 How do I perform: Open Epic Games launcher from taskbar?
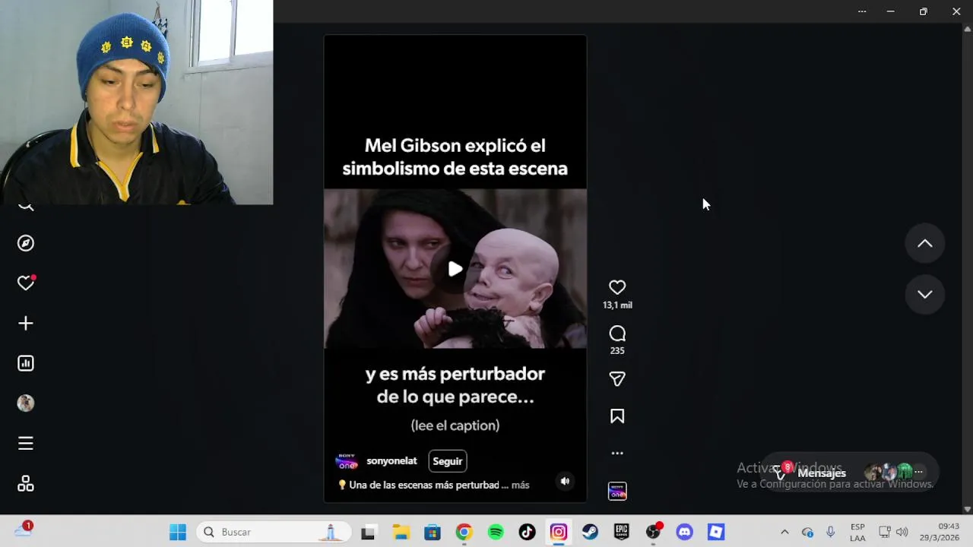tap(622, 532)
